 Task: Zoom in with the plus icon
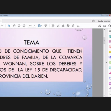click(24, 26)
